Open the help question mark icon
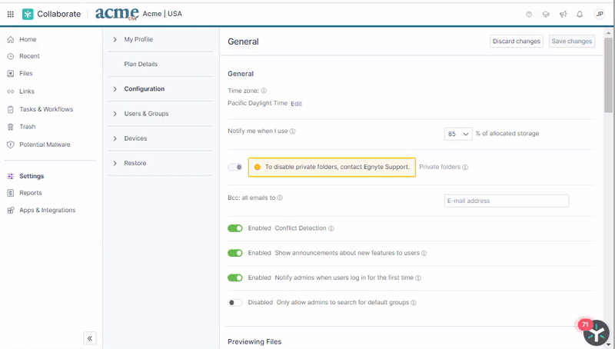This screenshot has height=349, width=615. tap(529, 14)
